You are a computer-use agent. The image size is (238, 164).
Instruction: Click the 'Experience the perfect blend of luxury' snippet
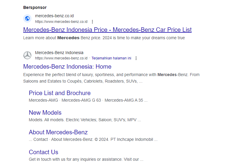pyautogui.click(x=111, y=78)
